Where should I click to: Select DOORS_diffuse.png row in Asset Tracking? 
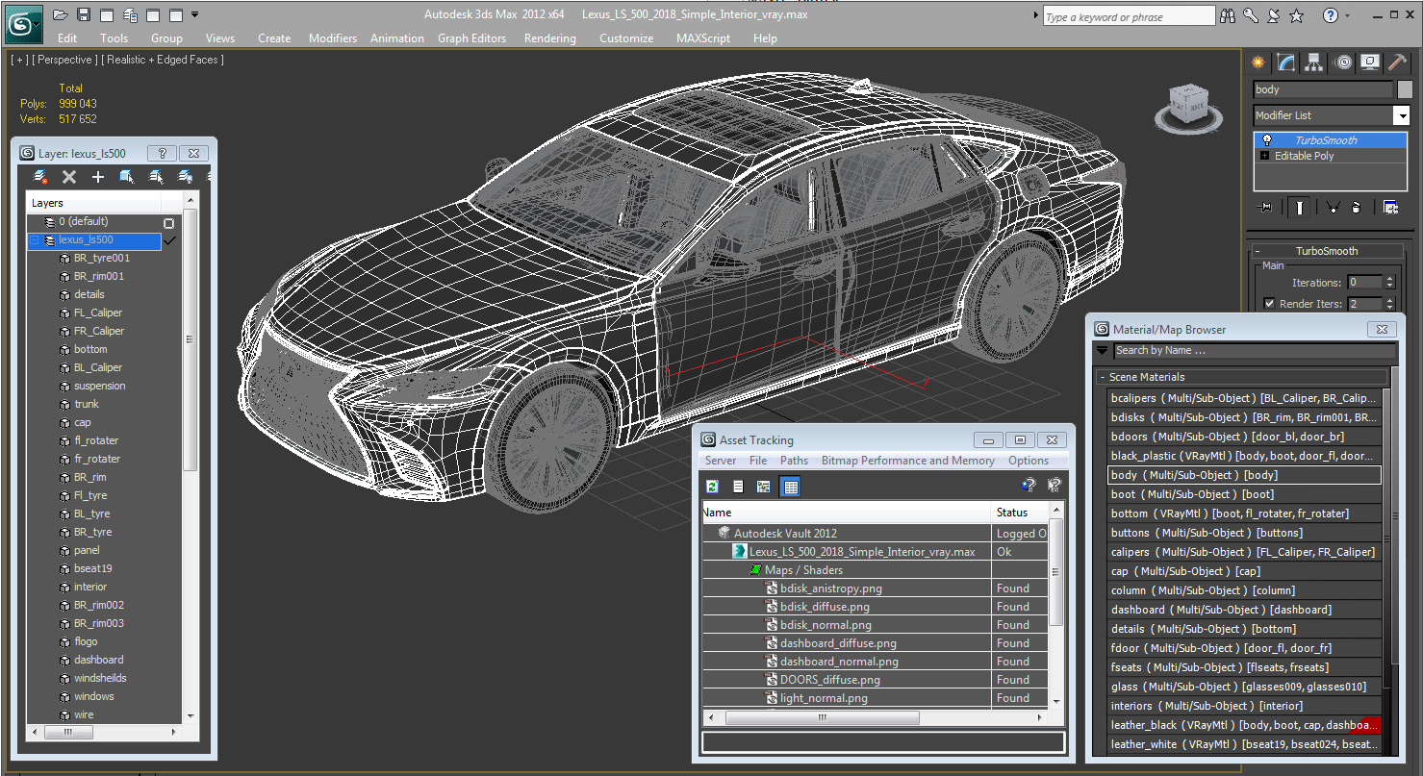877,680
